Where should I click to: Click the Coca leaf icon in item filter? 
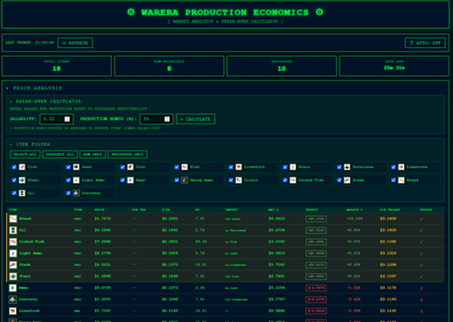tap(130, 167)
